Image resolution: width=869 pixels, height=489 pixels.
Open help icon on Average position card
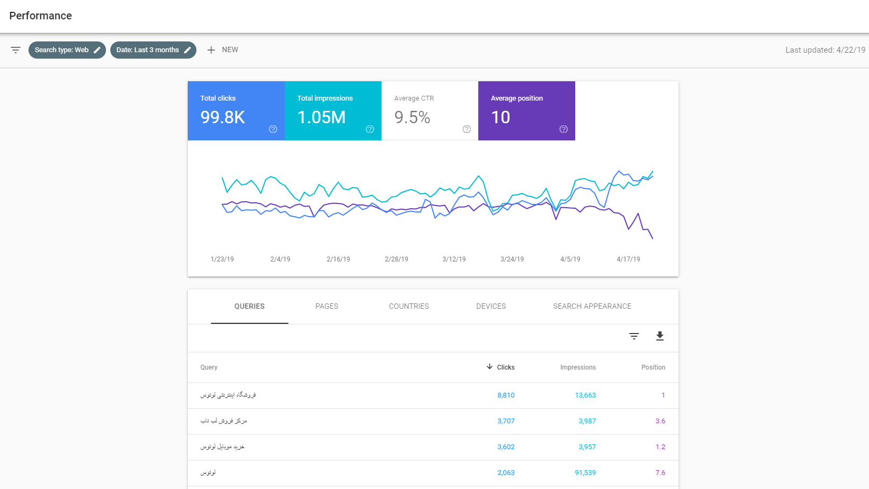point(563,129)
